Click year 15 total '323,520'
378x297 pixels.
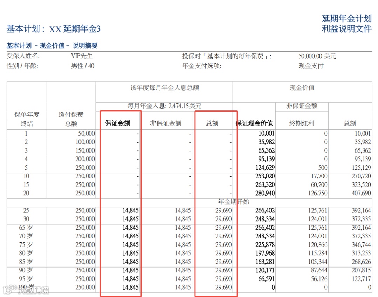361,185
